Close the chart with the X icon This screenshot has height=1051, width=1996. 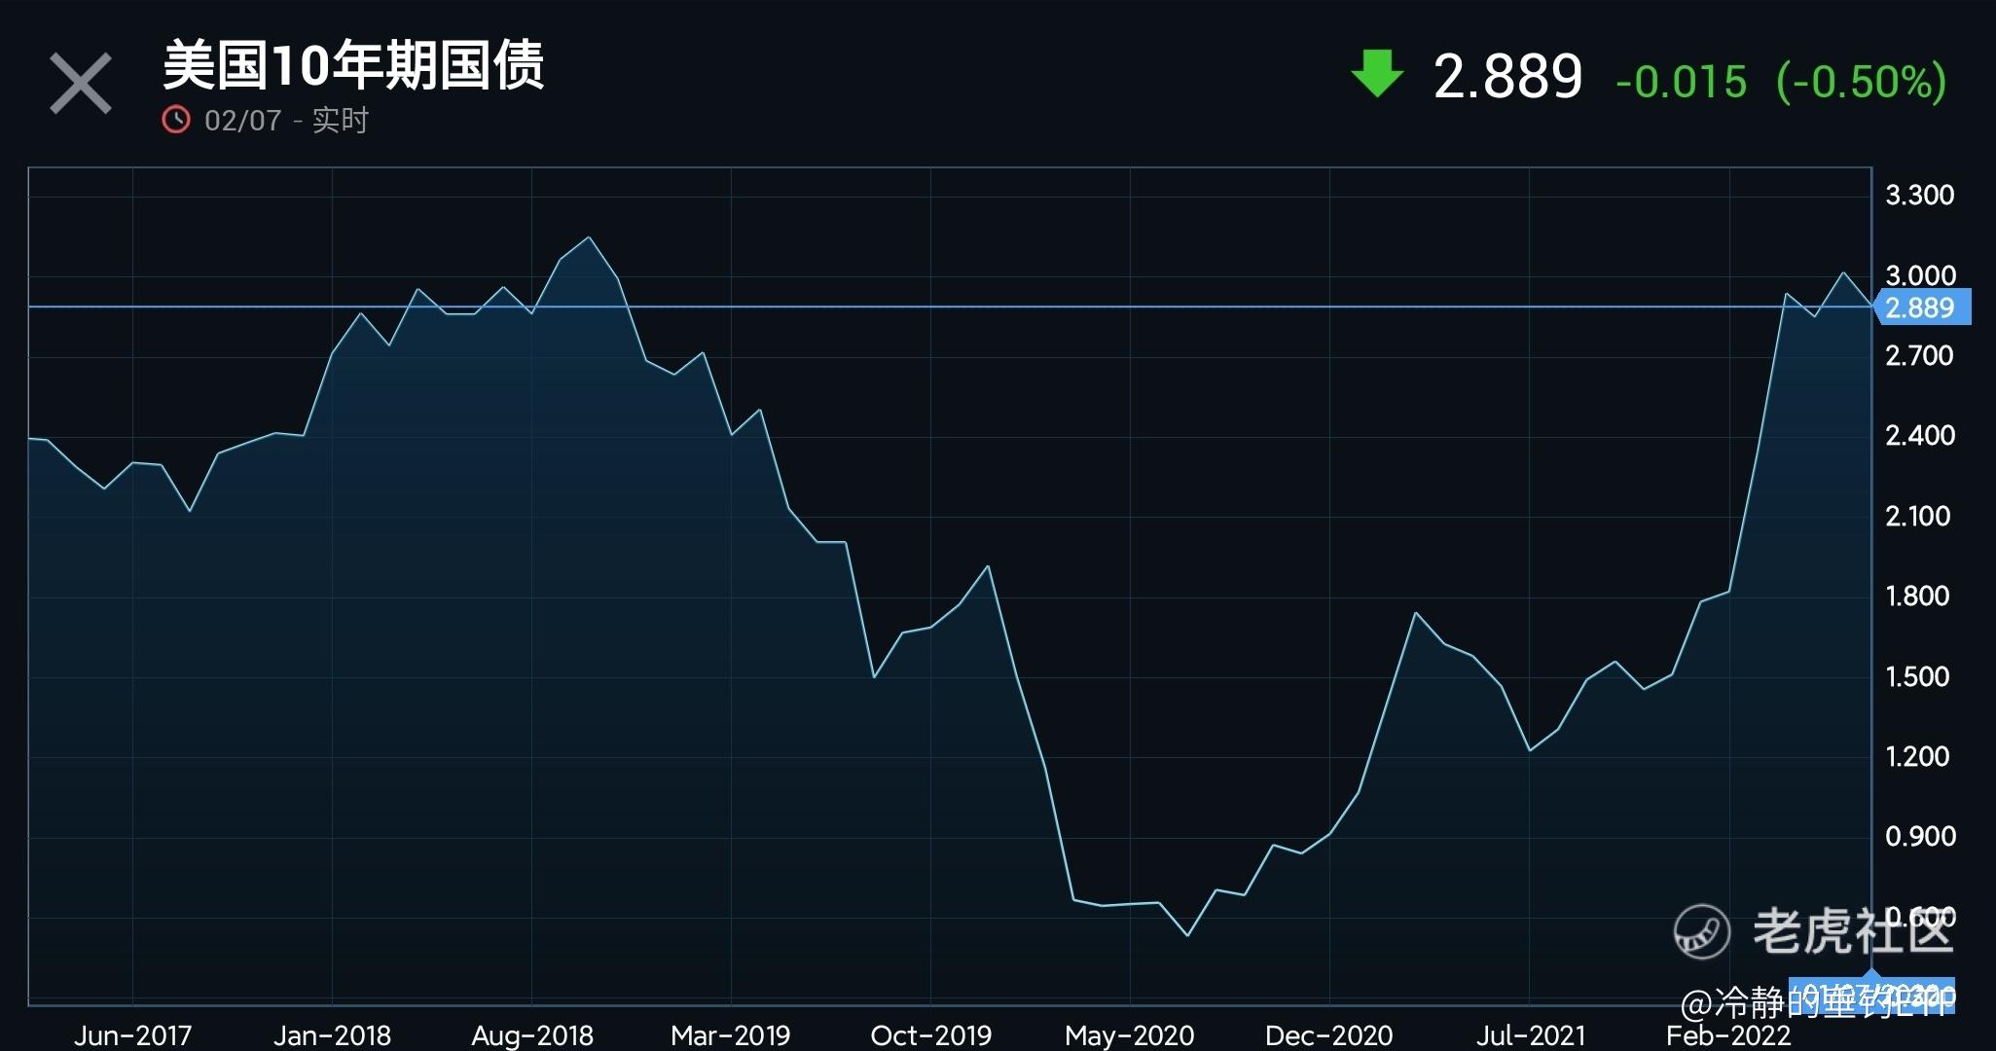[x=81, y=84]
